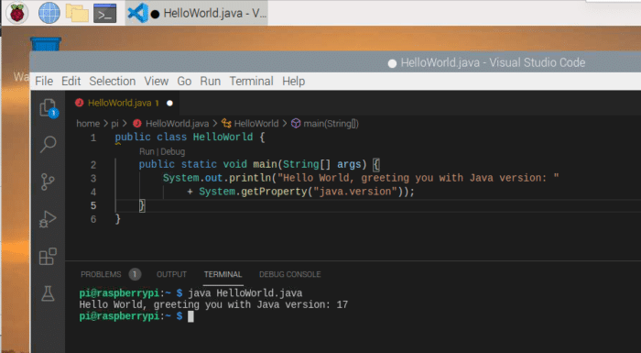The width and height of the screenshot is (641, 353).
Task: Open the Run and Debug view icon
Action: 48,219
